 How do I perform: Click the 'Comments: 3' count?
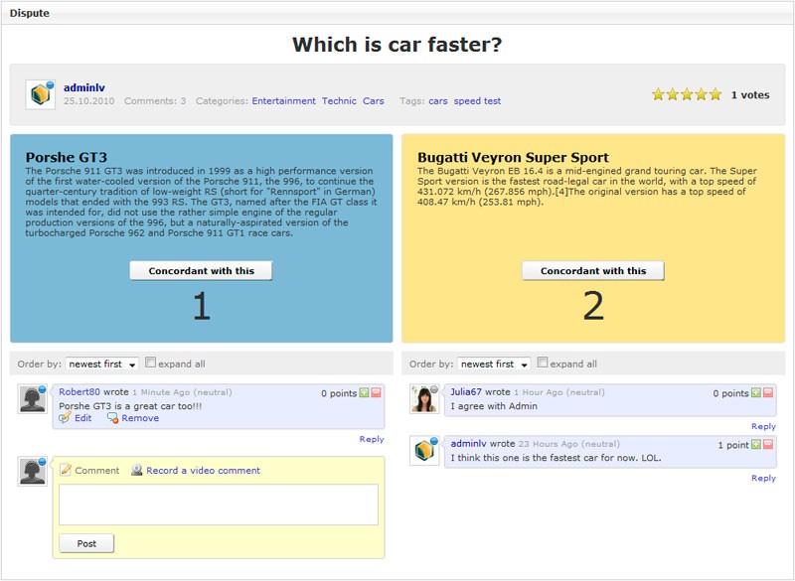[155, 100]
